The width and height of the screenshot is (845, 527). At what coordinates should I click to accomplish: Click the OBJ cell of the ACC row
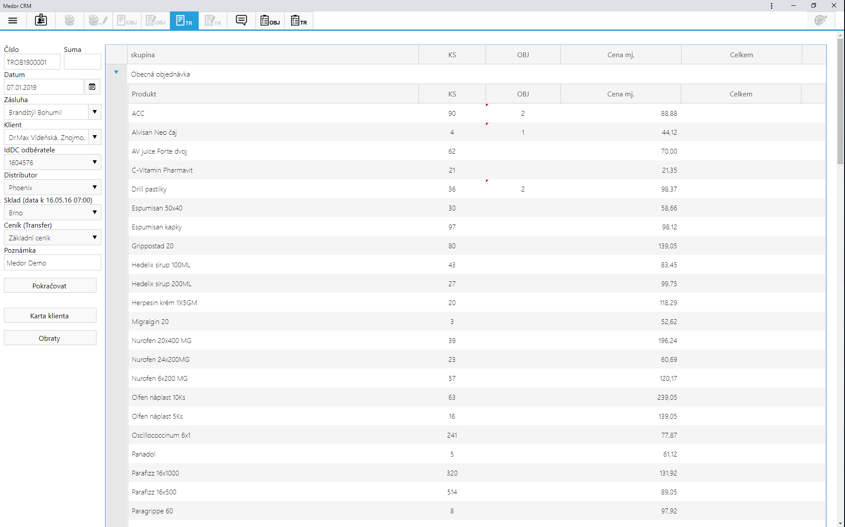click(x=523, y=113)
